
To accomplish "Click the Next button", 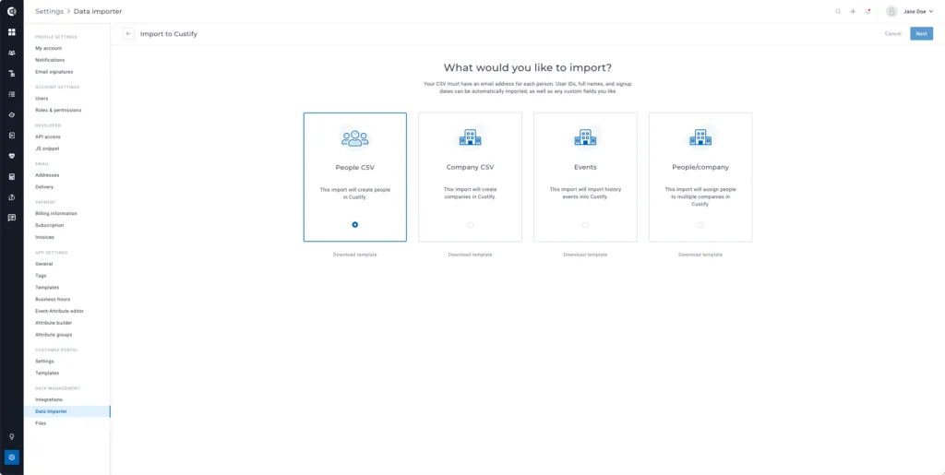I will point(922,34).
